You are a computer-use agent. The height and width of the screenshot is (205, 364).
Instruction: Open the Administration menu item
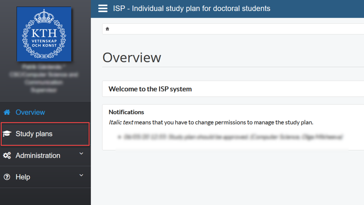coord(46,155)
